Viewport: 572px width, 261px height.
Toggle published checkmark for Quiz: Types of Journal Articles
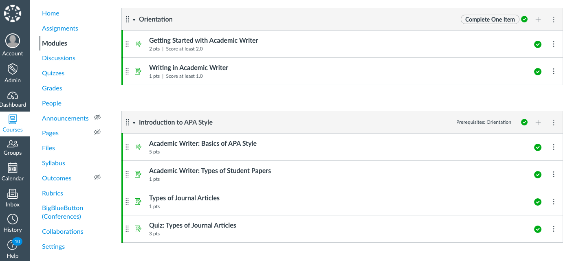point(538,229)
